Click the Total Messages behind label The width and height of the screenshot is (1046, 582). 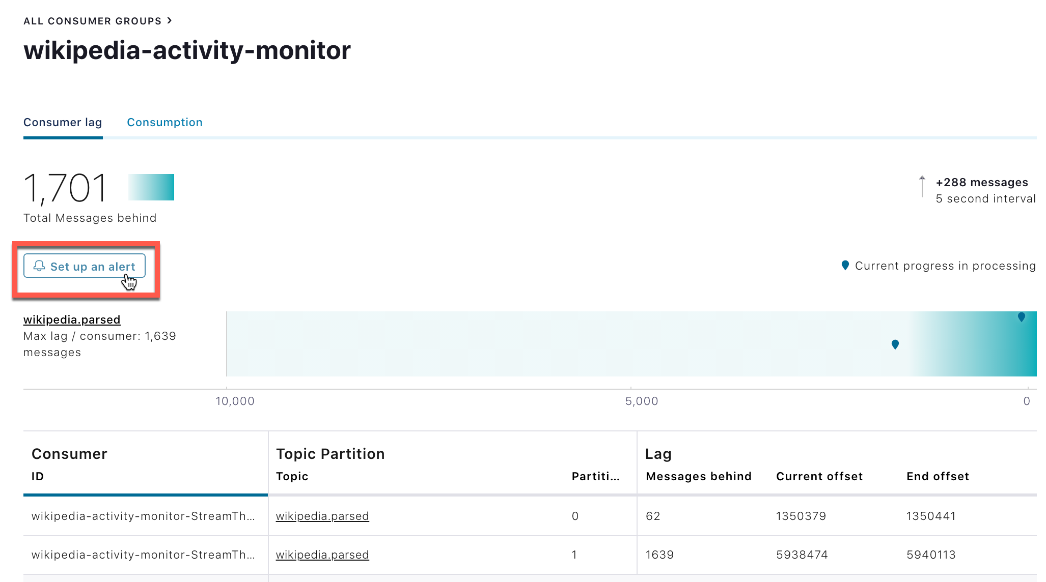pyautogui.click(x=90, y=218)
